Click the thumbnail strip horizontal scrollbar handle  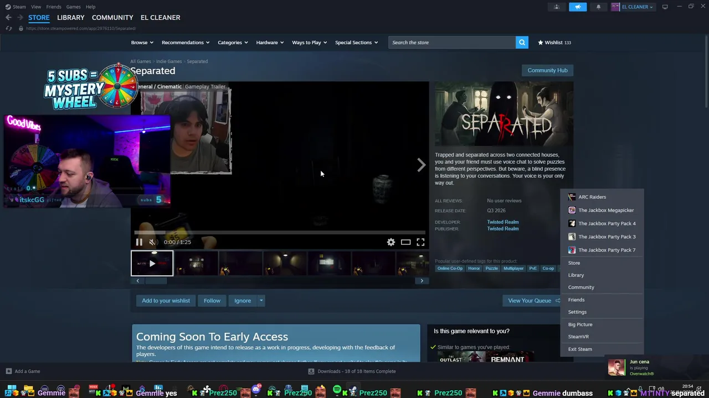coord(156,281)
